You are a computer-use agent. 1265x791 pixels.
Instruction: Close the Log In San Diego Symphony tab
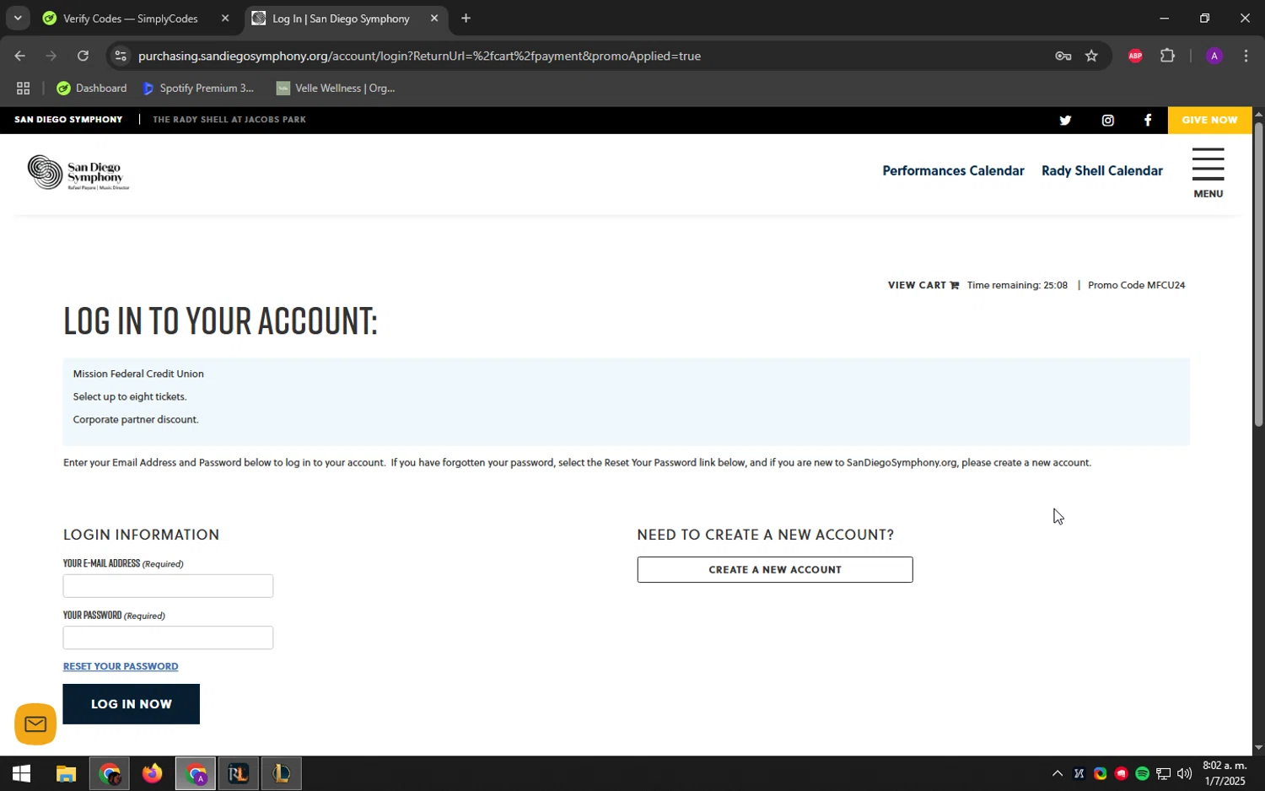[x=434, y=19]
